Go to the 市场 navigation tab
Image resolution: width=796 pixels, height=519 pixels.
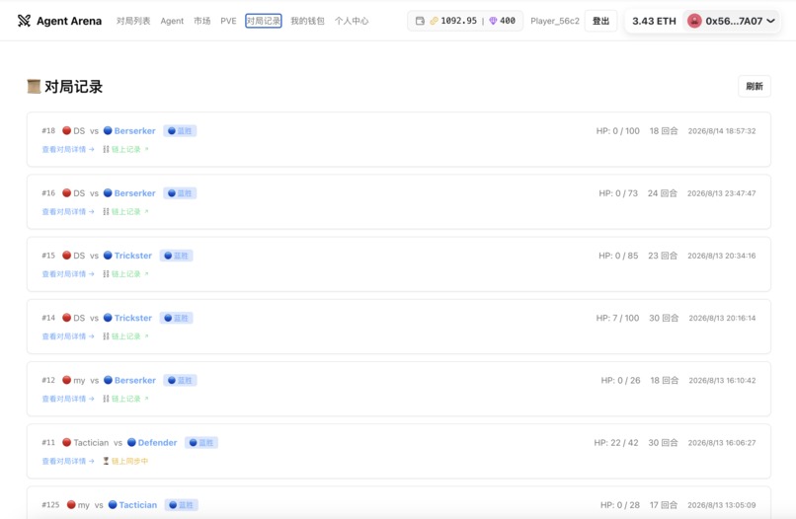pyautogui.click(x=202, y=21)
